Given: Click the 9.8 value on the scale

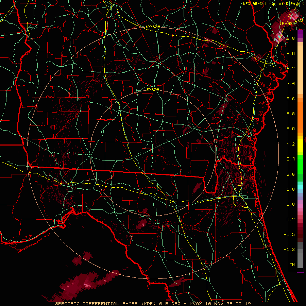Looking at the screenshot, I should [291, 38].
